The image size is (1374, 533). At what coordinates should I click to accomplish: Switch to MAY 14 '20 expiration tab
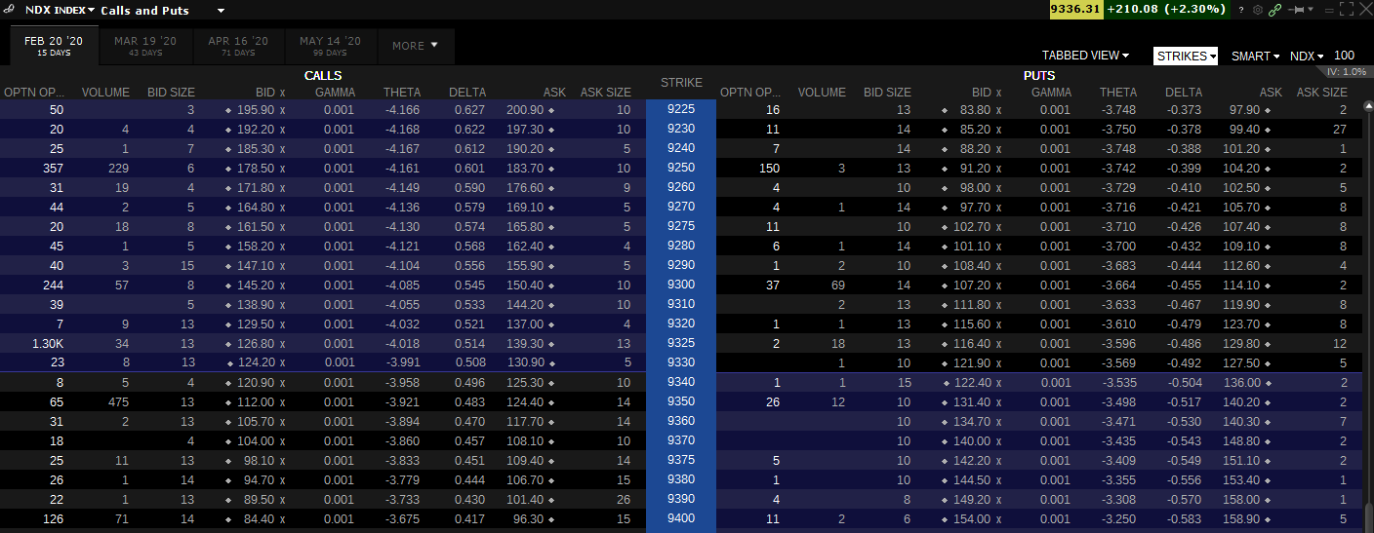330,46
